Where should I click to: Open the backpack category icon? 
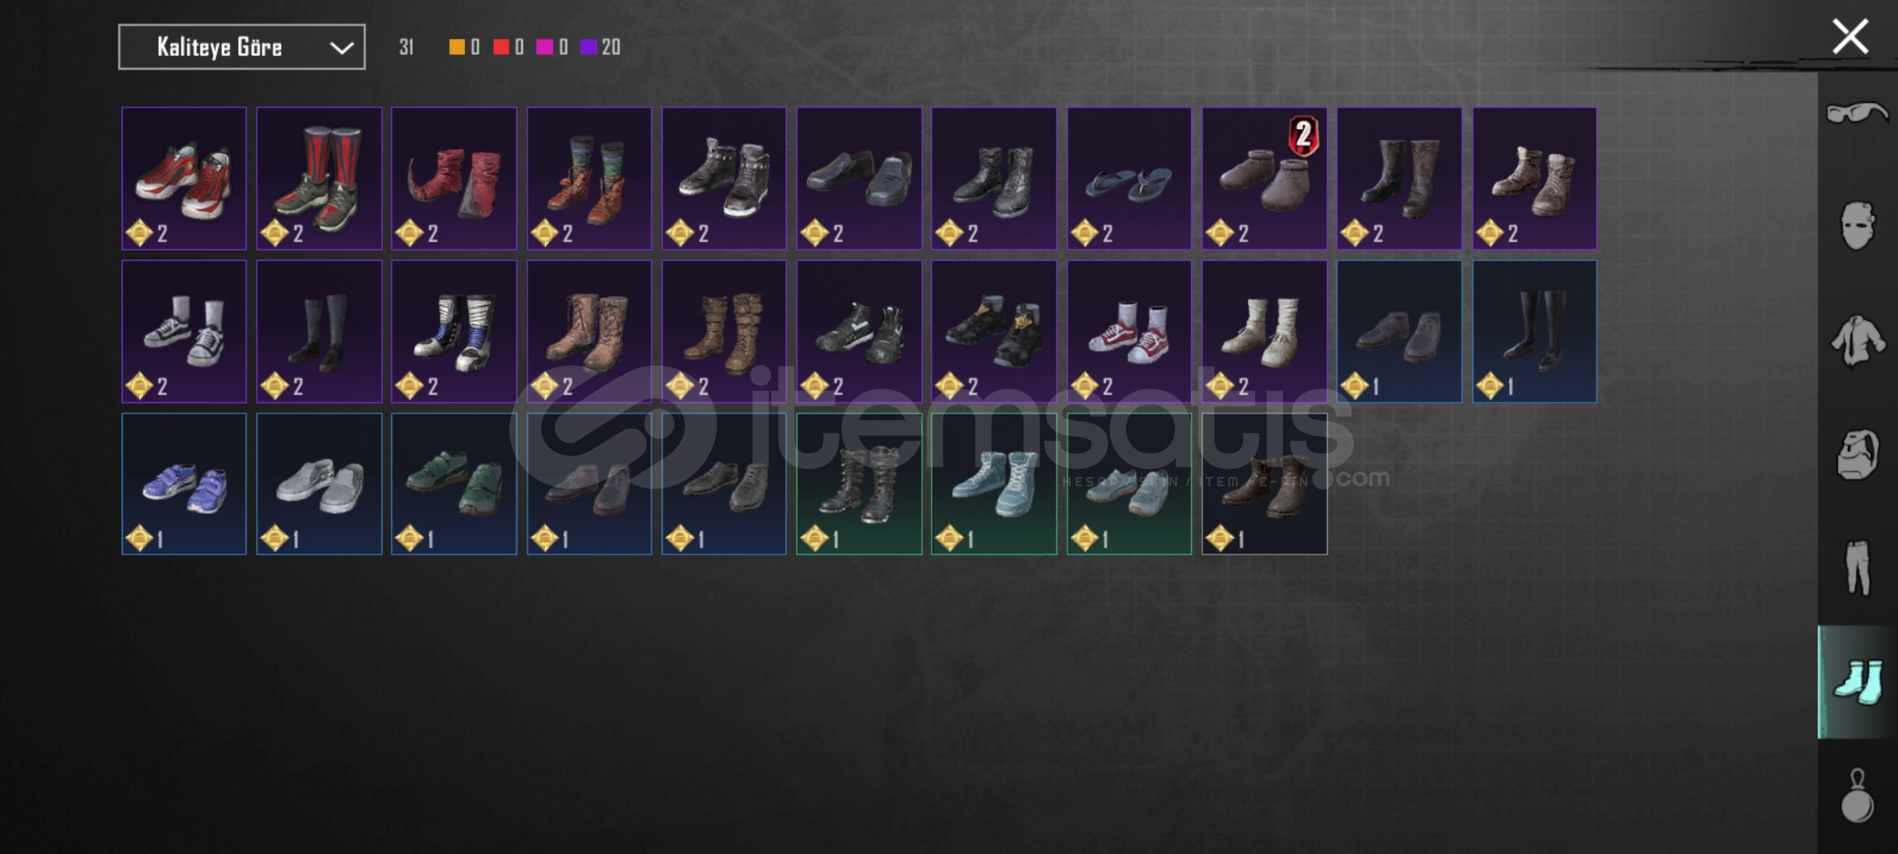(1857, 455)
